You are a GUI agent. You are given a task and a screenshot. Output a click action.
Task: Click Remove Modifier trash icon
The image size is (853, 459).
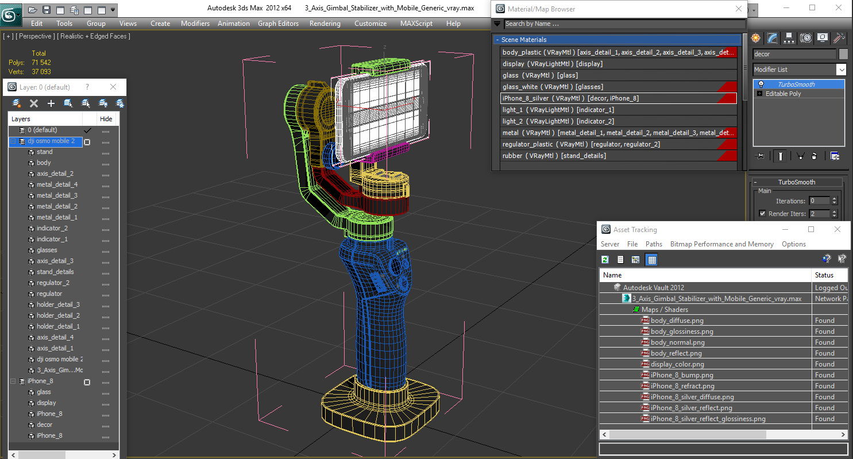coord(815,156)
